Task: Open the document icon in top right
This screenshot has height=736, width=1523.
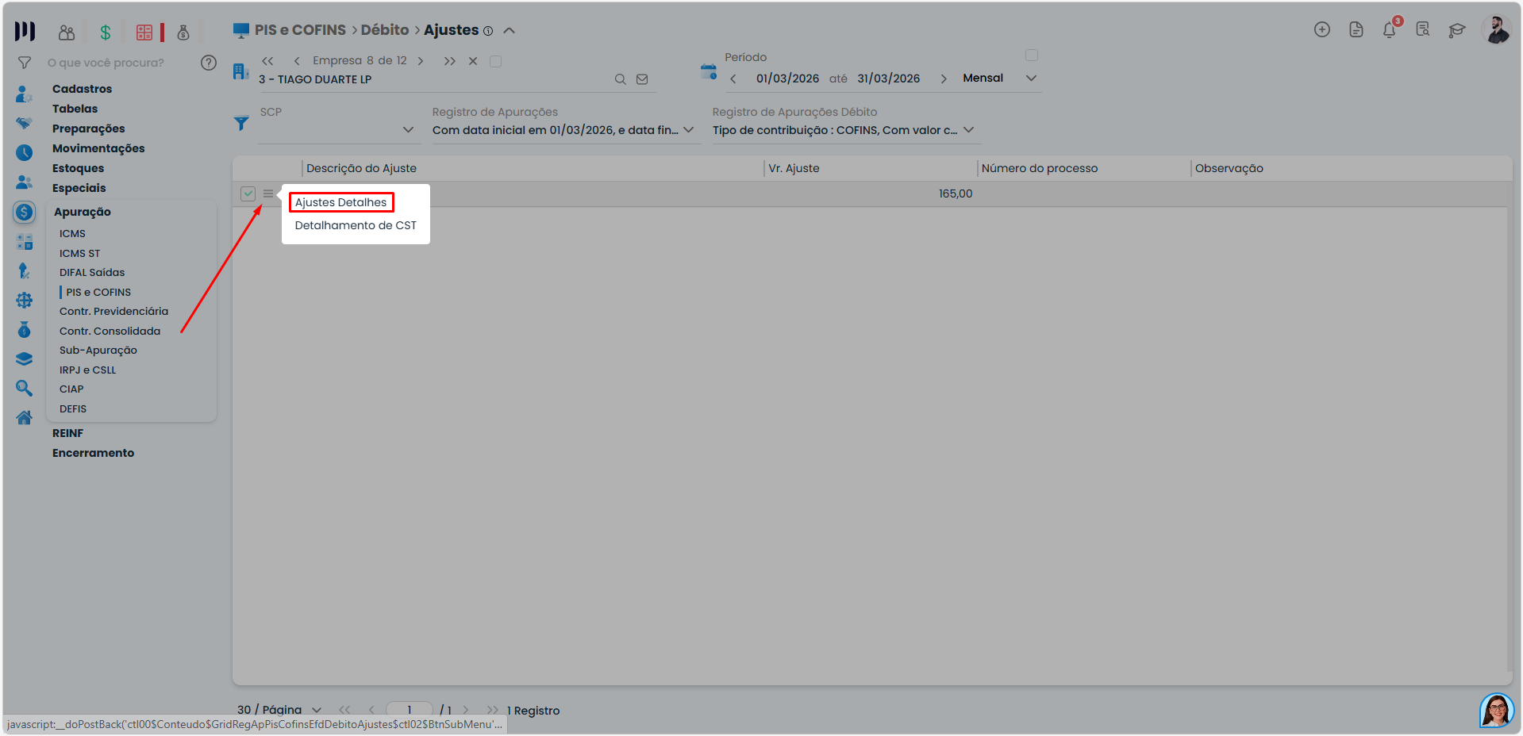Action: [x=1356, y=29]
